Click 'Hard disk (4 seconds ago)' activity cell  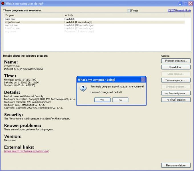point(78,22)
